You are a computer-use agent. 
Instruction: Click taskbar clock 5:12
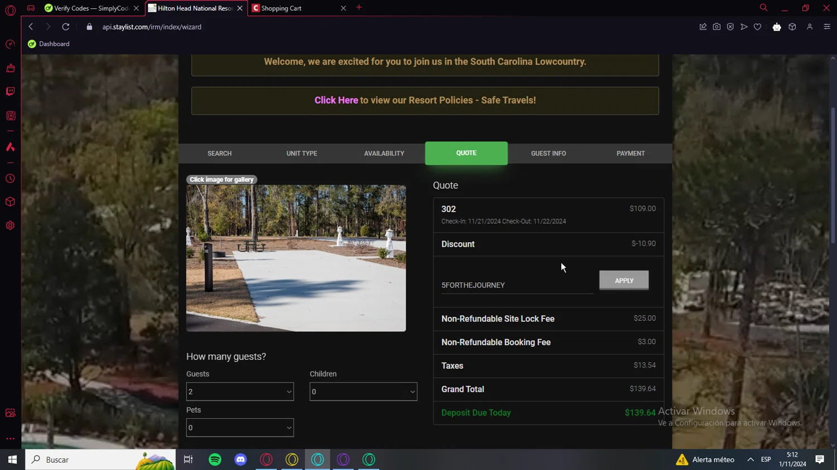(792, 455)
